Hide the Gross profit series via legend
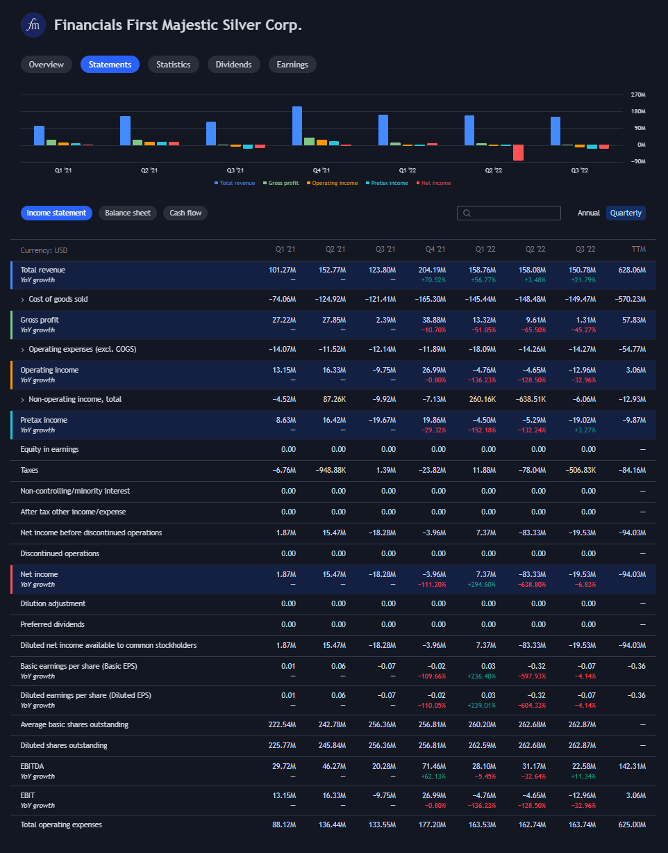This screenshot has height=853, width=668. tap(281, 182)
